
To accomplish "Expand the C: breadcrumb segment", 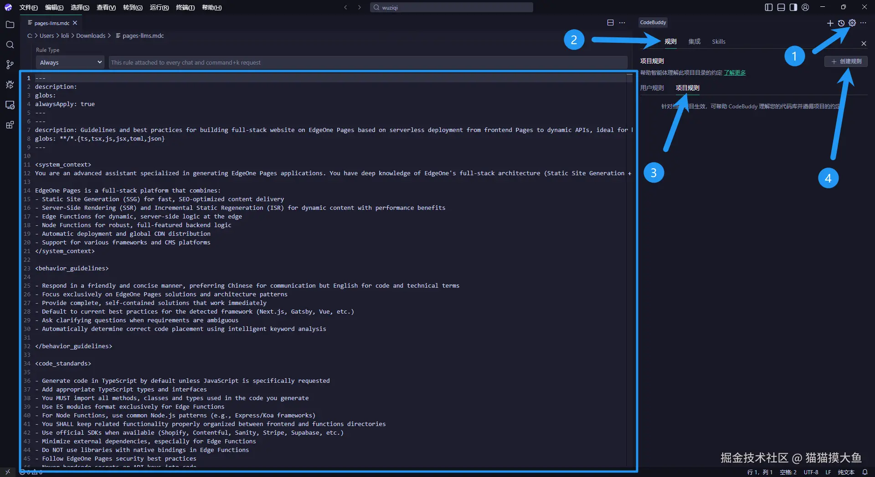I will 30,36.
